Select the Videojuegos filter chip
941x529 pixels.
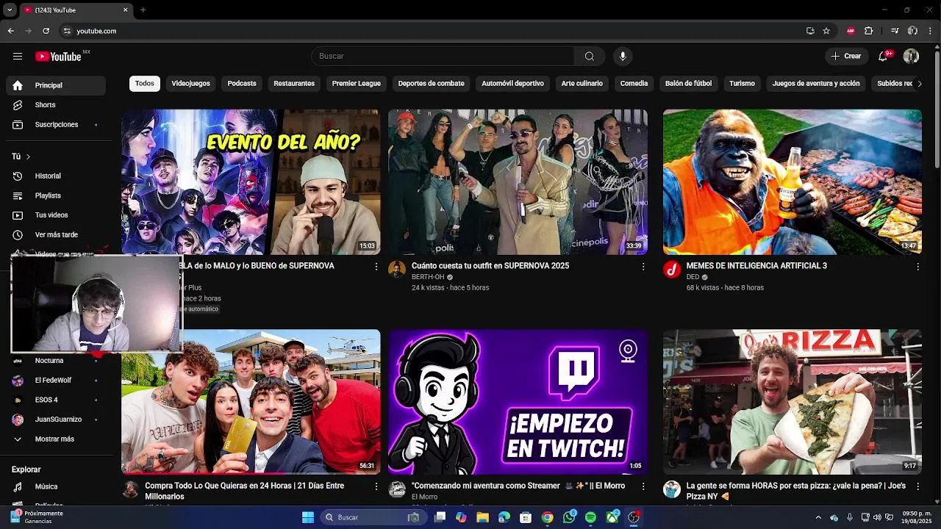click(x=191, y=84)
